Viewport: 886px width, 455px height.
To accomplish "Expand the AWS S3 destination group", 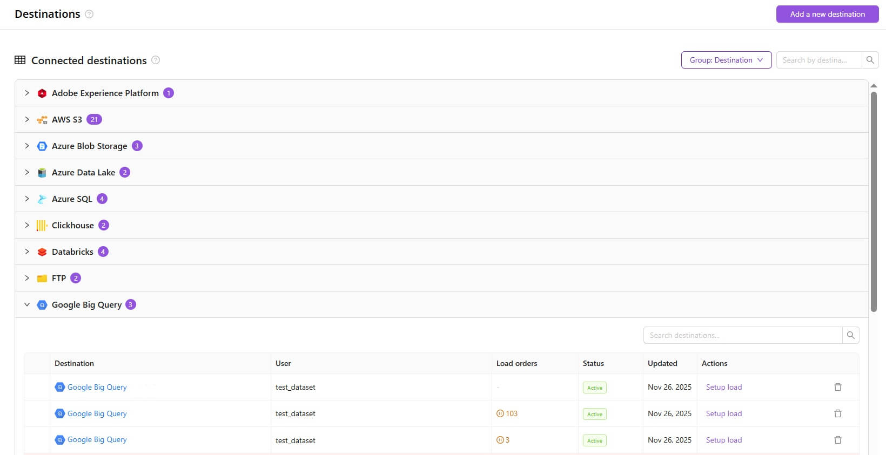I will (x=27, y=119).
